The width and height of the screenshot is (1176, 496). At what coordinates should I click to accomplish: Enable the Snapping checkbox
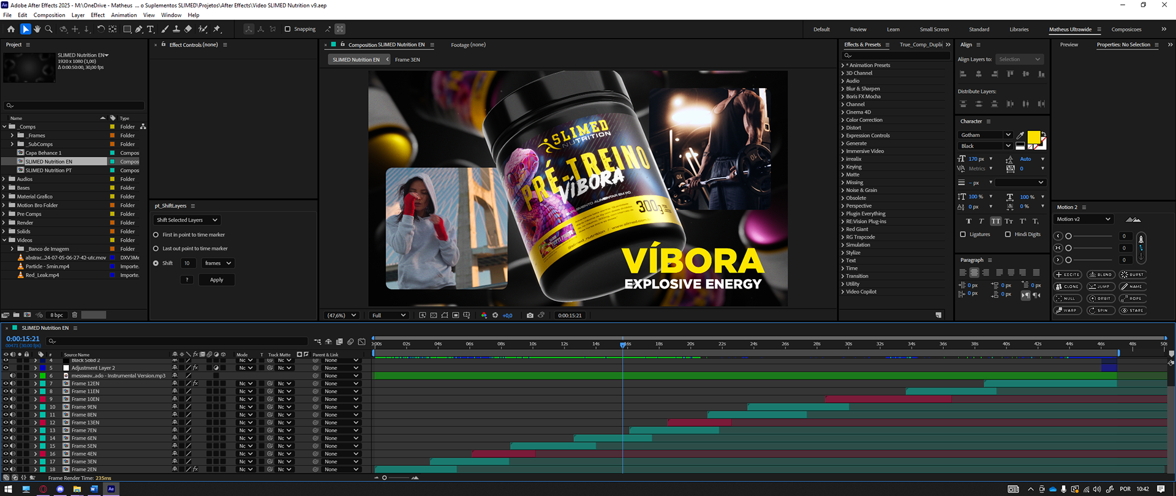[287, 29]
